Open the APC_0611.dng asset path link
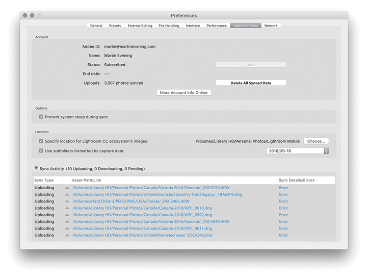 [142, 229]
